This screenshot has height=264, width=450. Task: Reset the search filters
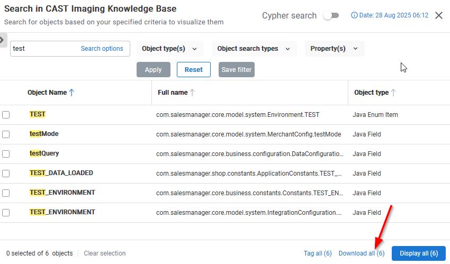tap(193, 70)
